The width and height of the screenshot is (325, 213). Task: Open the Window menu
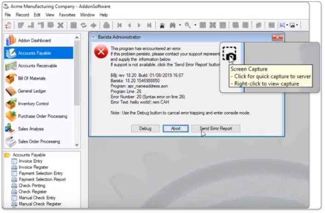(87, 15)
